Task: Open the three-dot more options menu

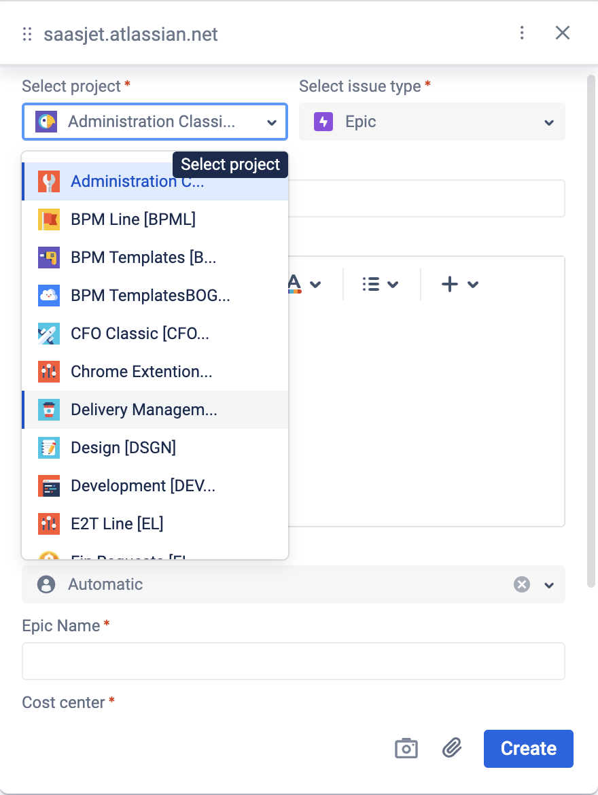Action: pyautogui.click(x=522, y=33)
